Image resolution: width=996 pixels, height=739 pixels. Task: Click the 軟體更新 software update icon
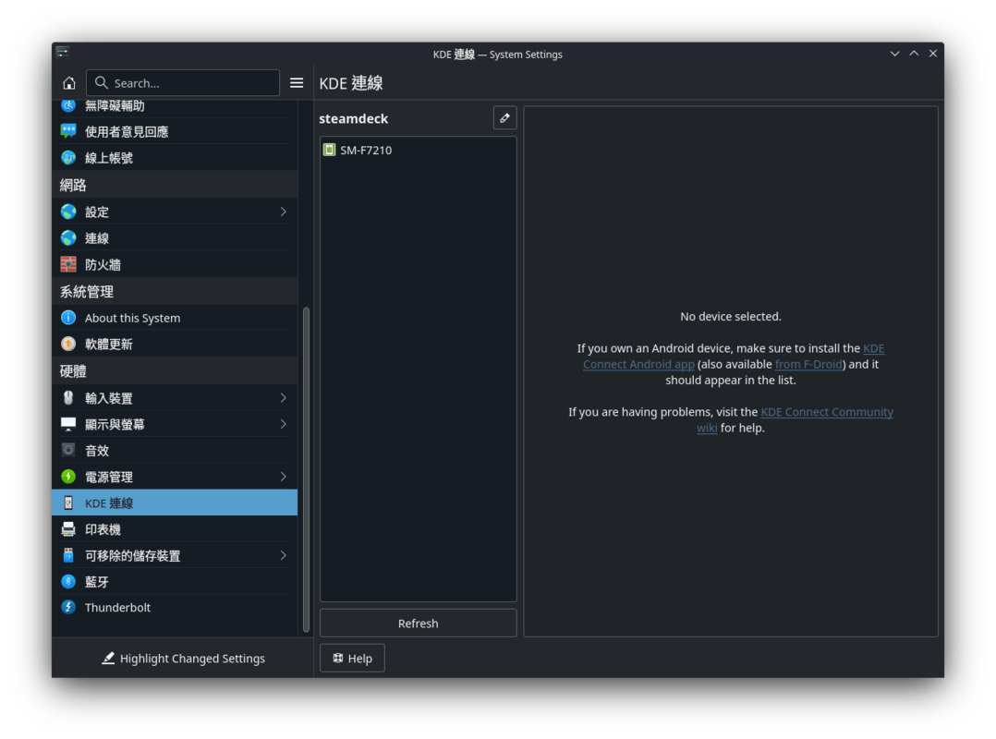68,345
